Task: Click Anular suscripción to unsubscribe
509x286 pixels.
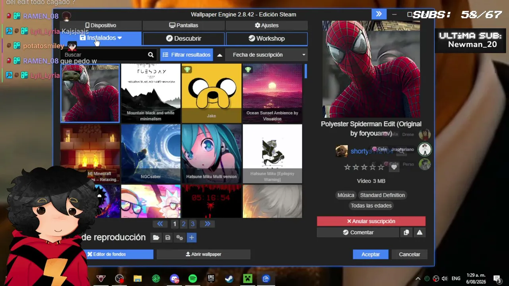Action: coord(371,221)
